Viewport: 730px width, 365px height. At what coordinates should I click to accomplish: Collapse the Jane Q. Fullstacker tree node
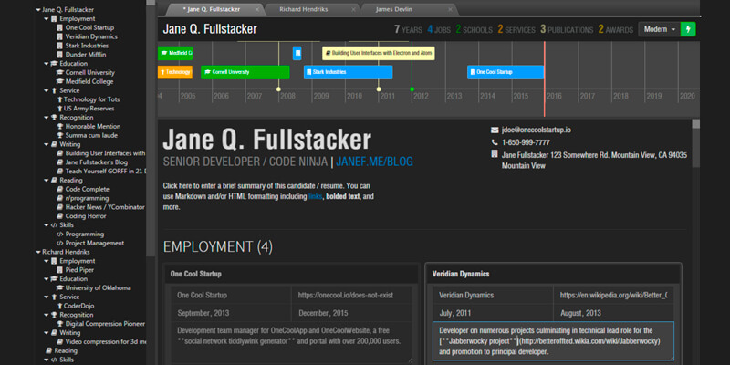(x=37, y=9)
